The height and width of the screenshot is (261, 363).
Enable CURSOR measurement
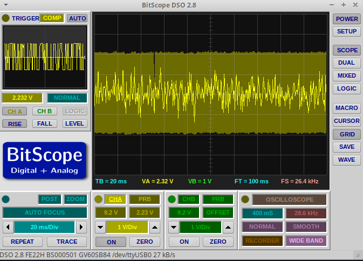tap(347, 121)
